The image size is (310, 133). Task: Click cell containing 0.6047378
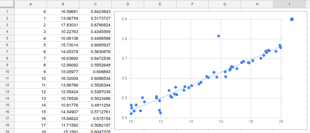click(x=95, y=131)
